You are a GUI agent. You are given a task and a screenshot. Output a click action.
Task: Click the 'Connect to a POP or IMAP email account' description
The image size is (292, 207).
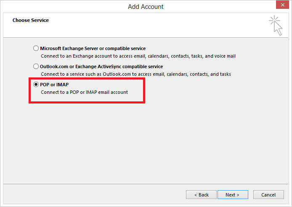[x=84, y=92]
